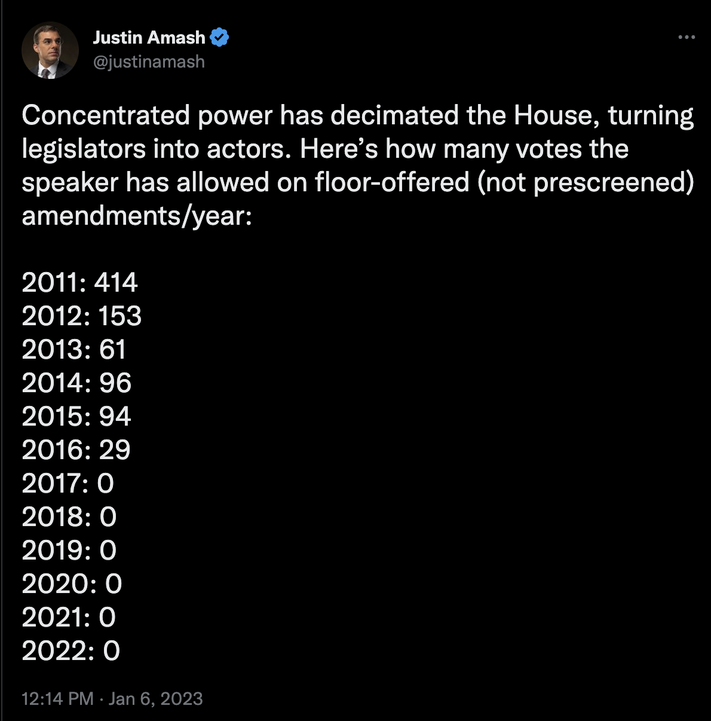
Task: Click the display name Justin Amash
Action: point(149,38)
